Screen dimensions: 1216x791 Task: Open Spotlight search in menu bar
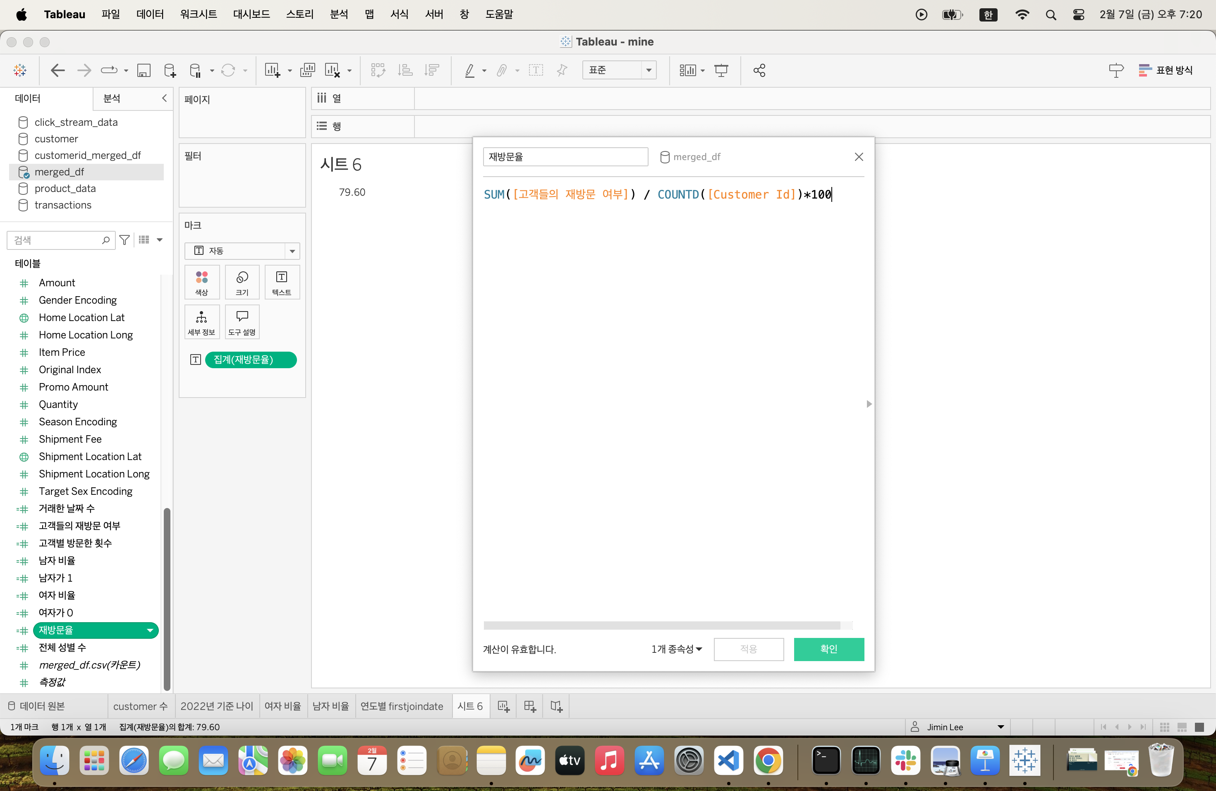[1051, 14]
